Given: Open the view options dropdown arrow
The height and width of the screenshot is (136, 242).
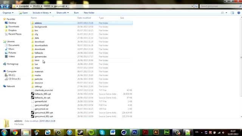Looking at the screenshot, I should [226, 13].
